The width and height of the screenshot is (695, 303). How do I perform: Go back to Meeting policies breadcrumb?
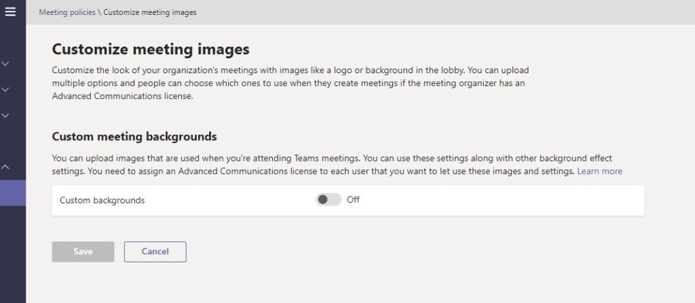pyautogui.click(x=67, y=12)
